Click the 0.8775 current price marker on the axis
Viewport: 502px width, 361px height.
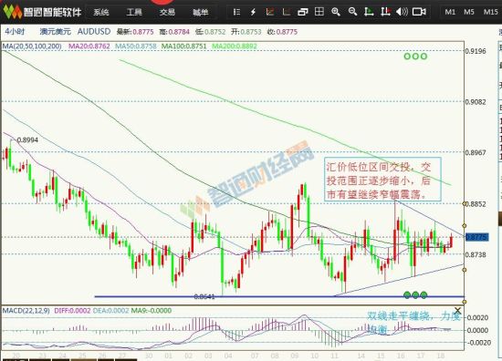point(476,237)
